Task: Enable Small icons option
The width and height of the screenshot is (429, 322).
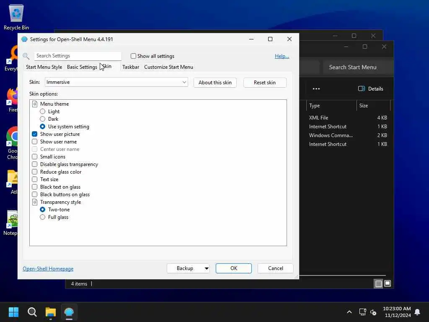Action: click(34, 157)
